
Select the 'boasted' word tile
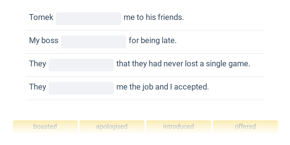45,127
